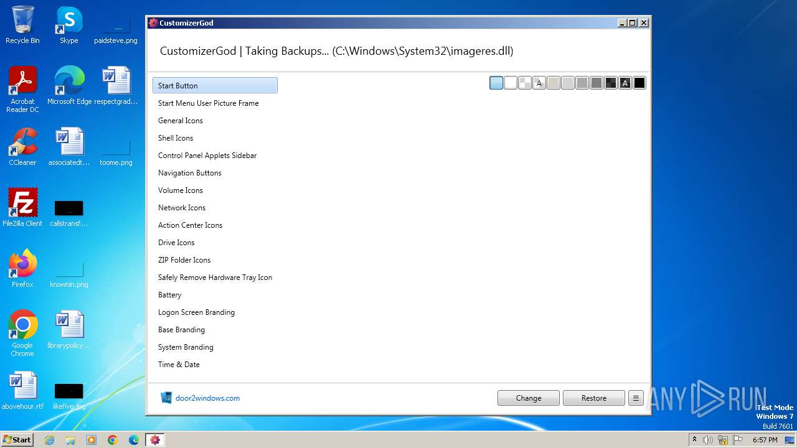The width and height of the screenshot is (797, 448).
Task: Select the associatedt Word document icon
Action: 69,147
